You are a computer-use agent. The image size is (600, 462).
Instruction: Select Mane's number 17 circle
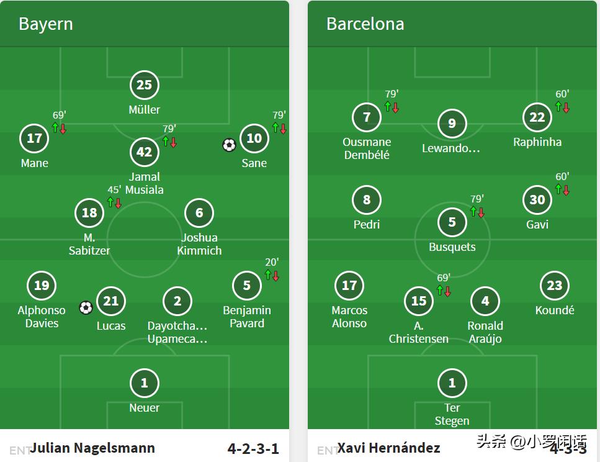click(x=34, y=138)
